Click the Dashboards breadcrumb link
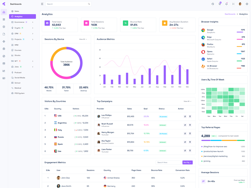 pos(230,14)
